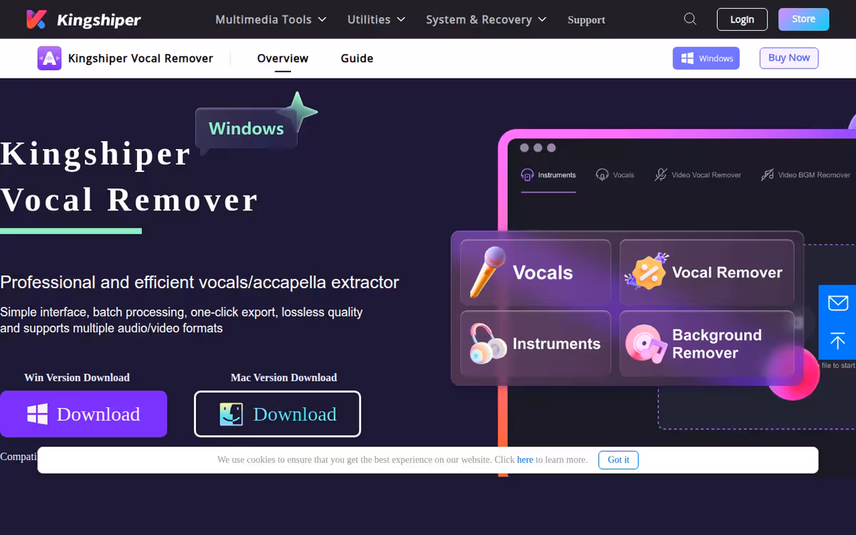Open the search magnifier icon
Viewport: 856px width, 535px height.
pyautogui.click(x=690, y=19)
